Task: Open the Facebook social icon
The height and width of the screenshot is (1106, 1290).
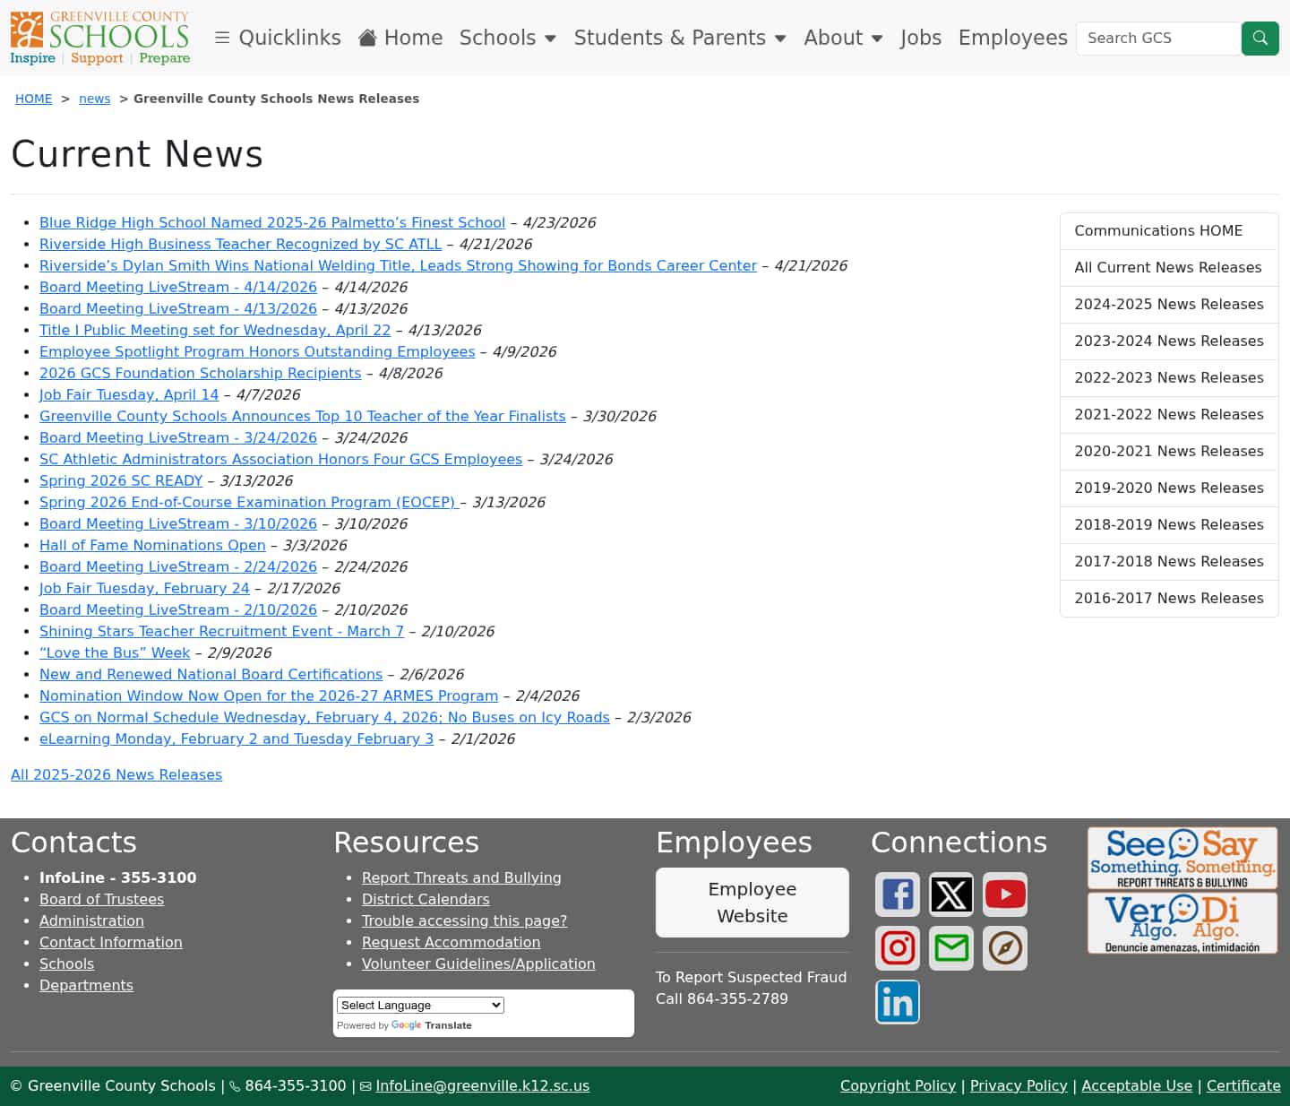Action: pos(897,894)
